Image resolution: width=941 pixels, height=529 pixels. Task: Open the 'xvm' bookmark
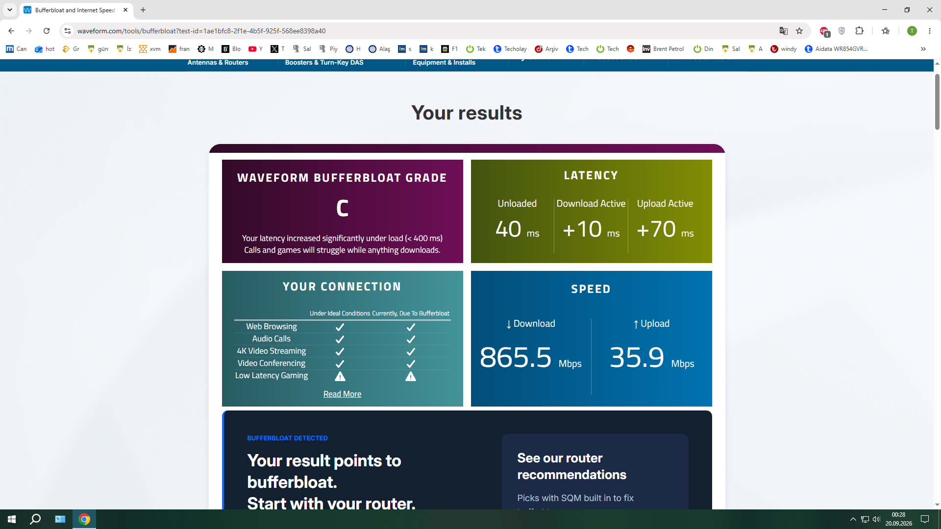[149, 49]
